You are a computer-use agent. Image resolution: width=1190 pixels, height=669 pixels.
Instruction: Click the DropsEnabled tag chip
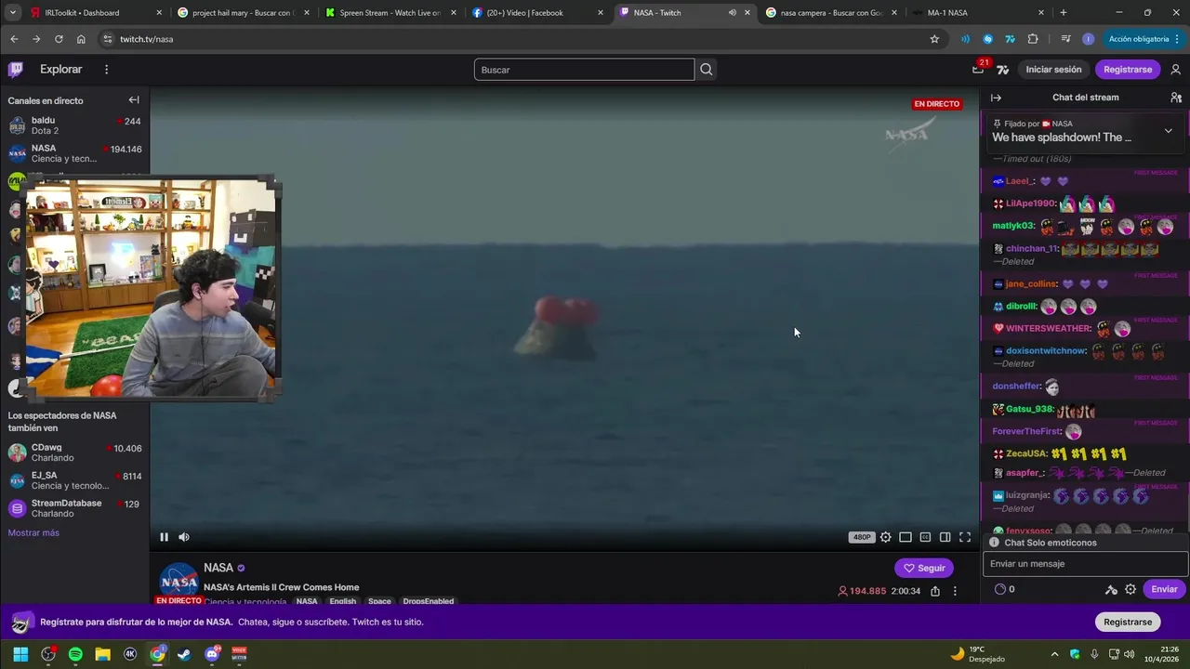428,601
